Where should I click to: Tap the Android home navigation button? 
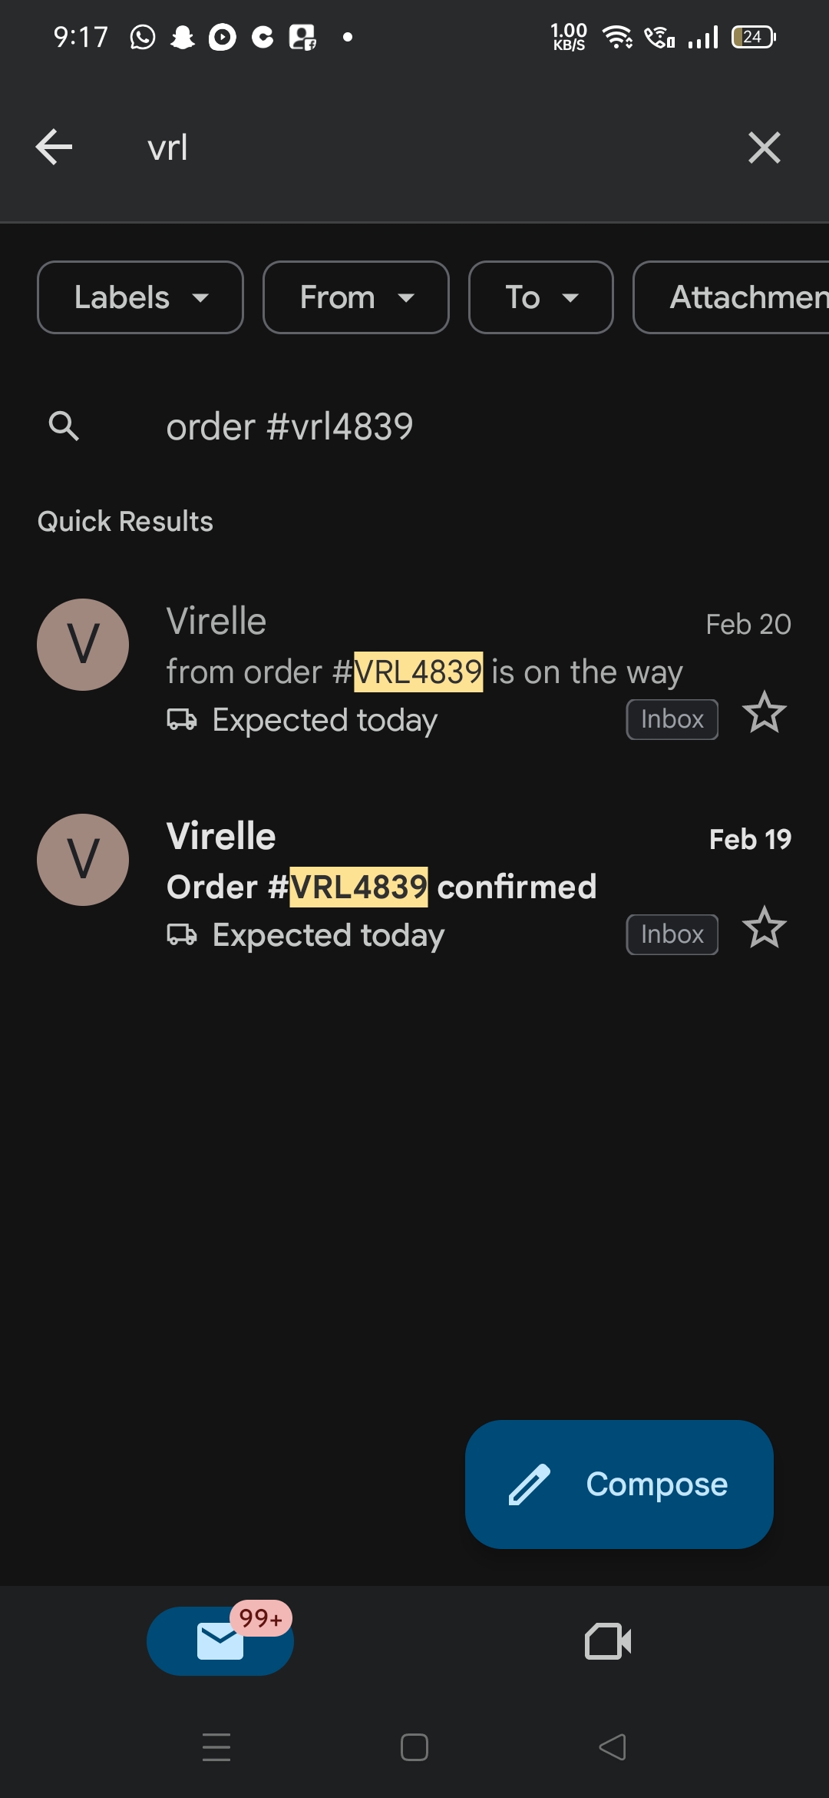(x=414, y=1747)
